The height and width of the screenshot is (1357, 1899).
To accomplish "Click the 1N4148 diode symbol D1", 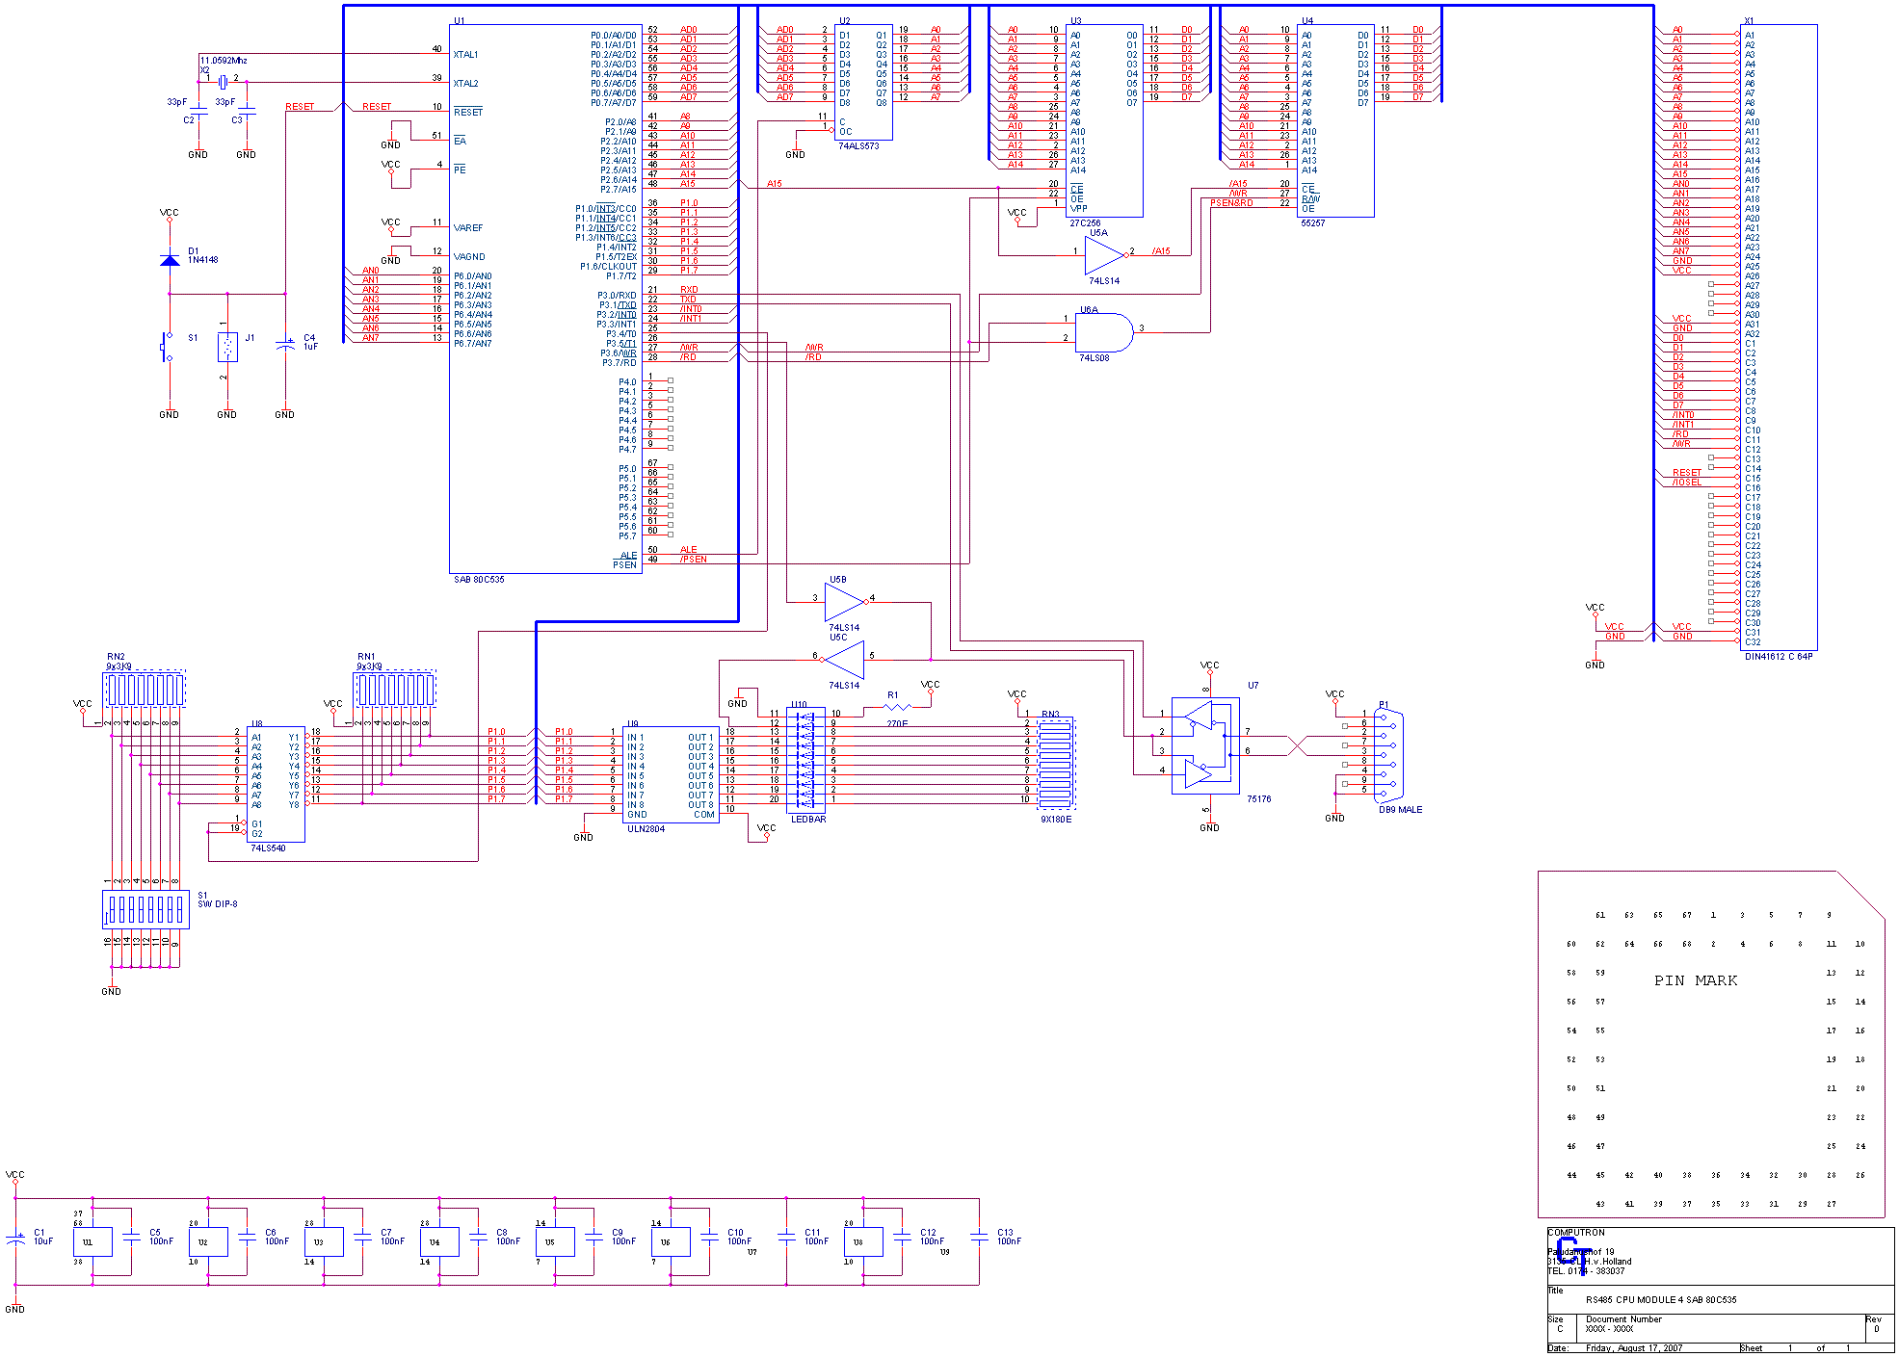I will click(170, 258).
